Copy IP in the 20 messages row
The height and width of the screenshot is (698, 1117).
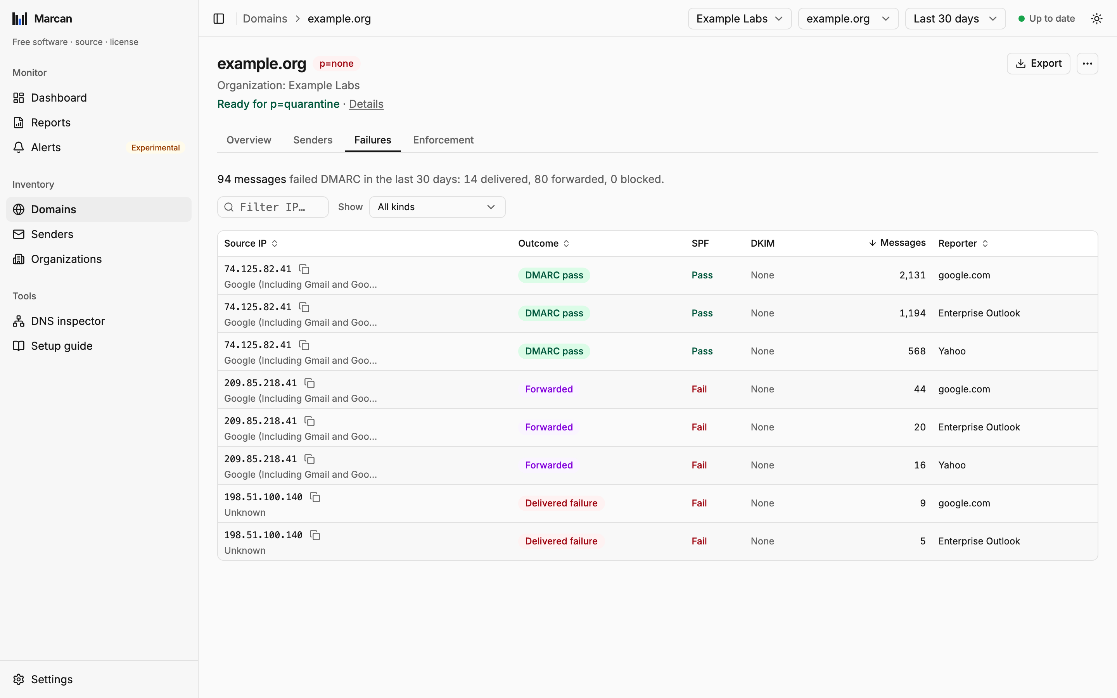point(310,421)
